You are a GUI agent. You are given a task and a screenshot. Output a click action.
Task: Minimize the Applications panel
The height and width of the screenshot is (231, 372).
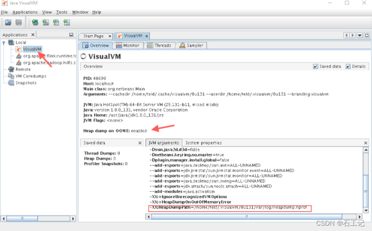(71, 34)
